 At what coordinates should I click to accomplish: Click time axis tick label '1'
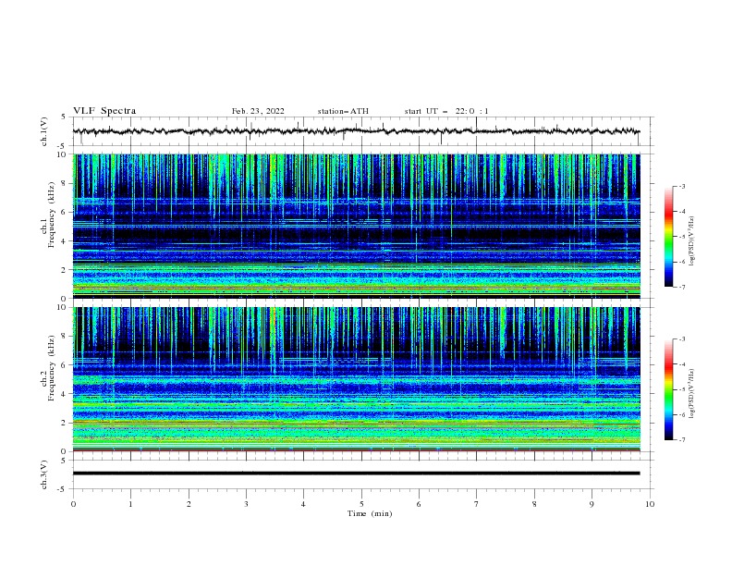130,504
